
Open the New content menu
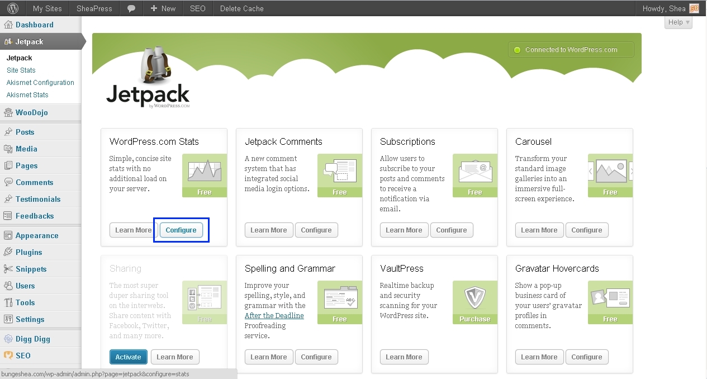point(163,8)
